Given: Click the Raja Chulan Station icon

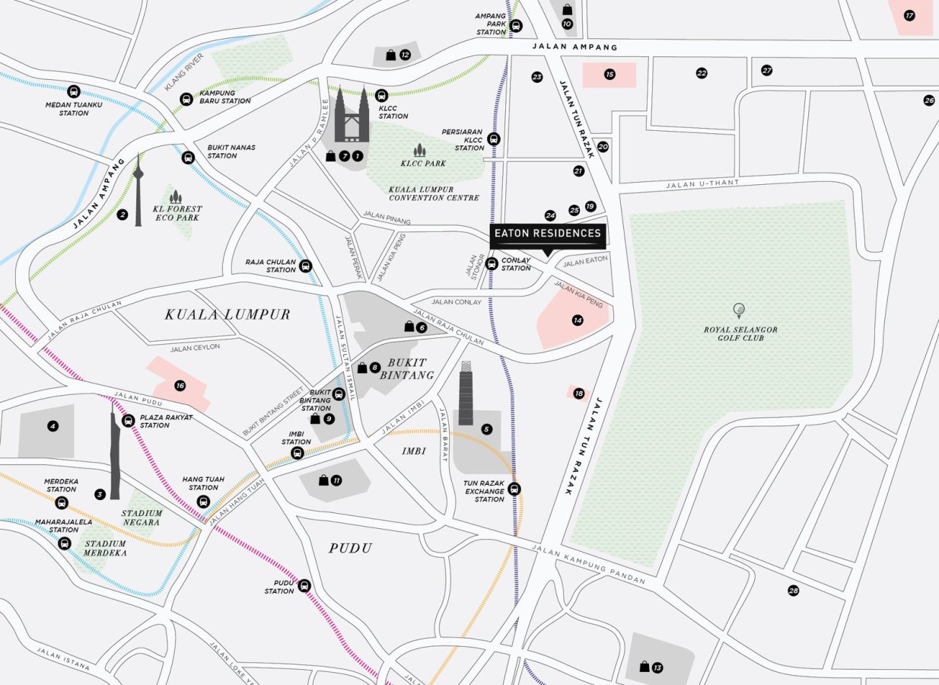Looking at the screenshot, I should coord(305,266).
